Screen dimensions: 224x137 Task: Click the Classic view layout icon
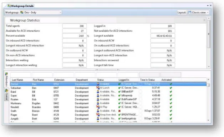[189, 12]
